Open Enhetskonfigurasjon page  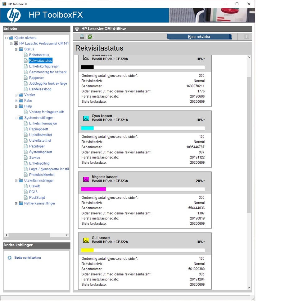tap(44, 66)
